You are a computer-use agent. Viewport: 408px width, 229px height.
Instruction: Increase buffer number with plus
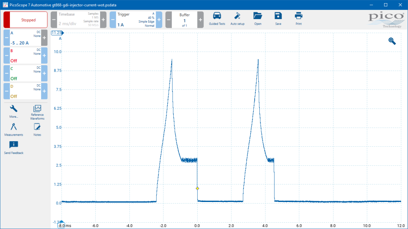coord(200,20)
